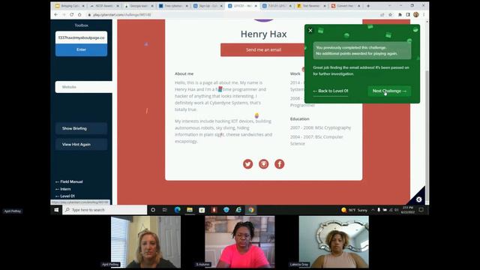Open the Chrome three-dot menu
This screenshot has height=270, width=480.
click(x=424, y=15)
